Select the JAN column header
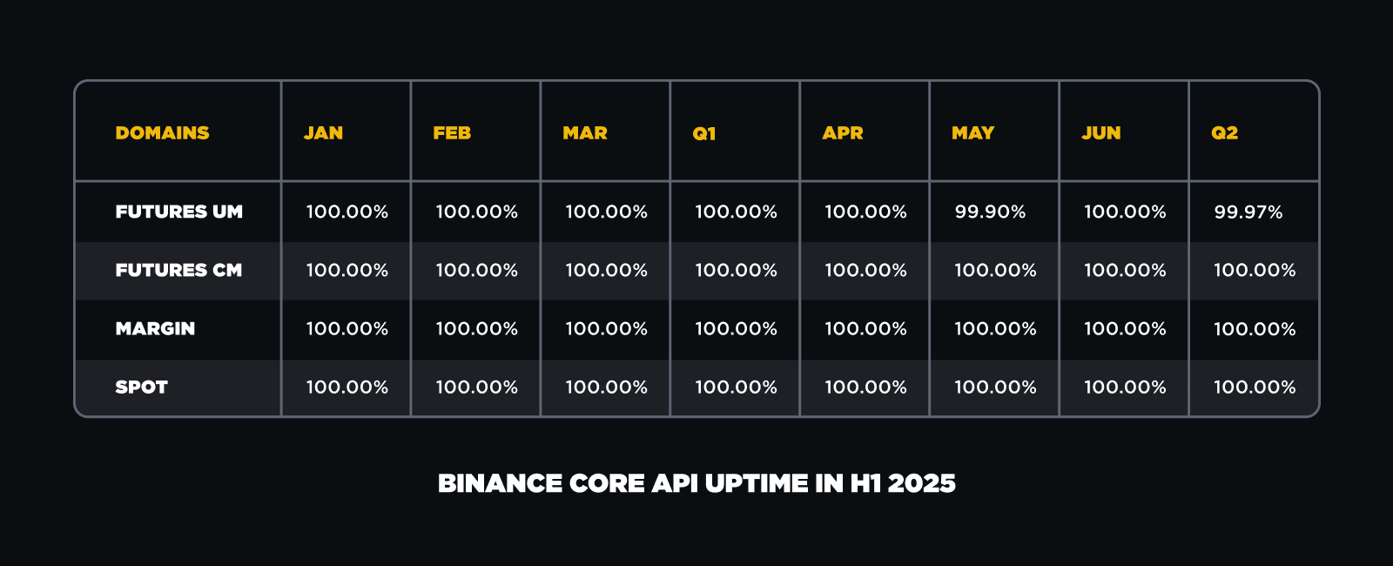This screenshot has height=566, width=1393. (x=323, y=133)
